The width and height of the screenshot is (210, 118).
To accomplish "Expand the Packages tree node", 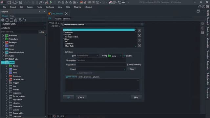I will 3,42.
